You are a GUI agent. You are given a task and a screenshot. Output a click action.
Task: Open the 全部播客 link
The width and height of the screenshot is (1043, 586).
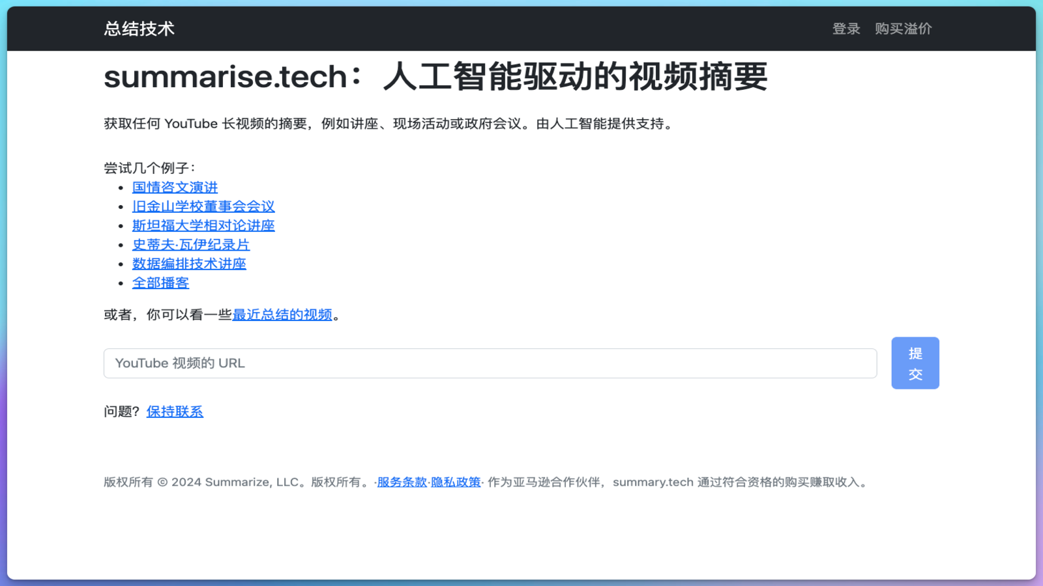click(160, 283)
